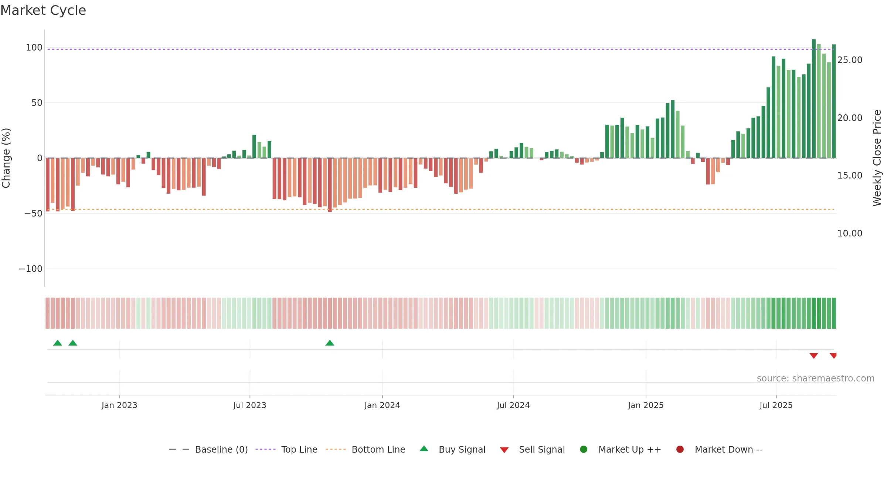Click the Jul 2024 axis label
Viewport: 887px width, 498px height.
point(513,405)
